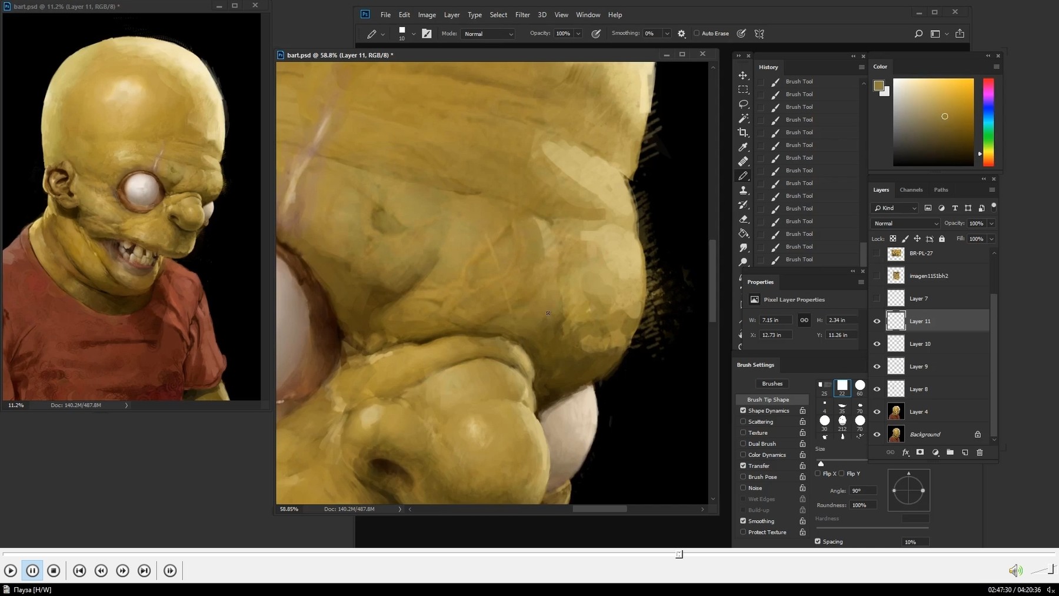Select the Crop tool

(743, 133)
